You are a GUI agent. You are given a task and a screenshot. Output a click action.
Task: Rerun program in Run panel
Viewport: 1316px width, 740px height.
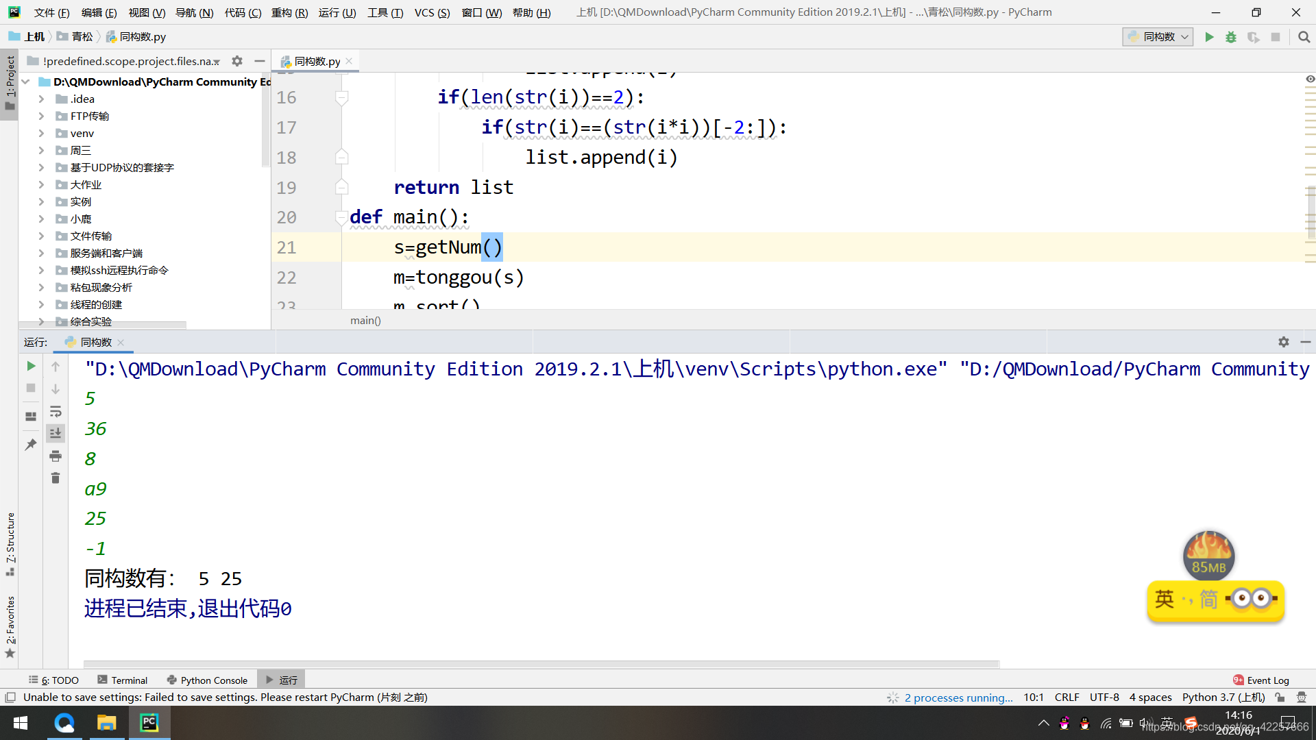[x=31, y=367]
